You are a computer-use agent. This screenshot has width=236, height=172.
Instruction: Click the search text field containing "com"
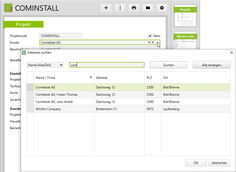click(107, 65)
